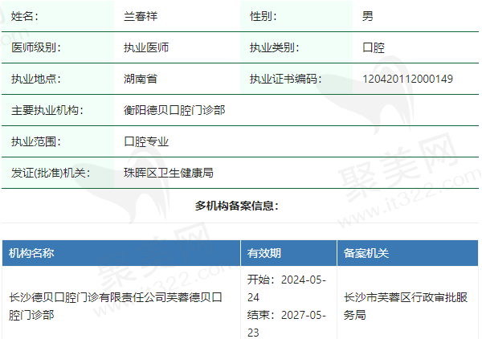Click the 主要执业机构 label

coord(47,110)
